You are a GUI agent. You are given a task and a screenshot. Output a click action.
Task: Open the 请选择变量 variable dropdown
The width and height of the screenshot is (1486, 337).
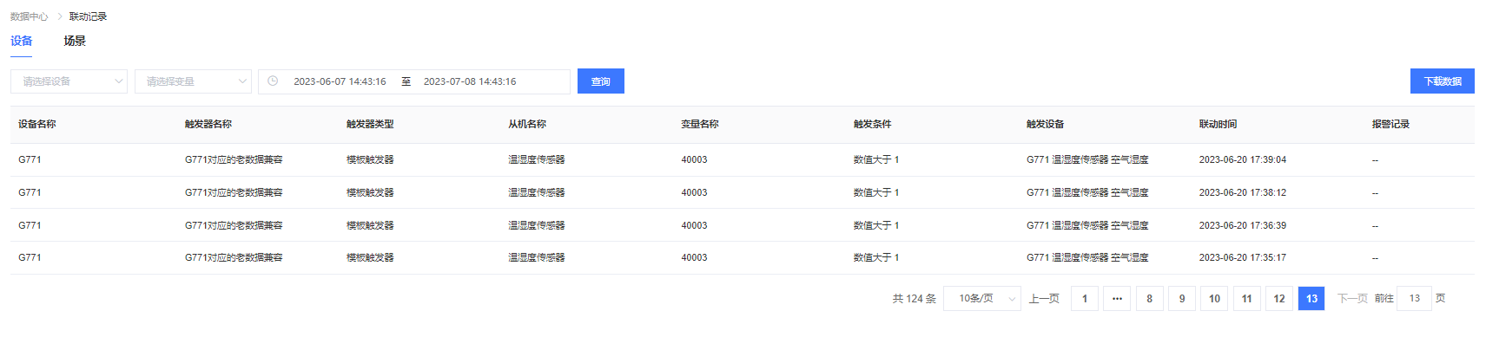tap(193, 81)
